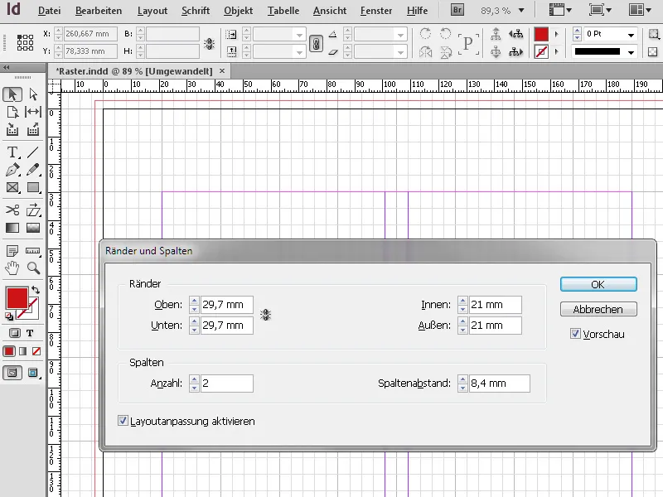Choose the Page tool

12,112
